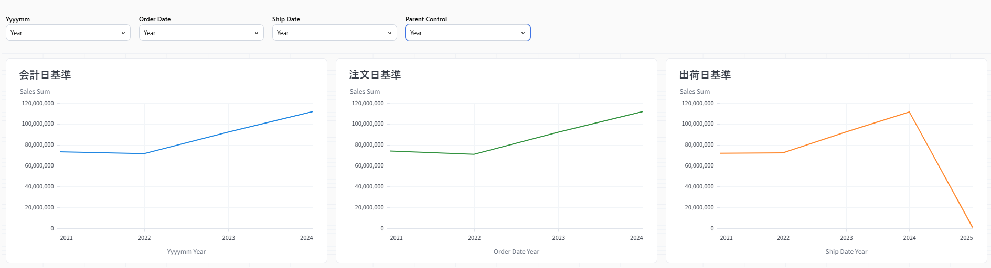Viewport: 991px width, 268px height.
Task: Click the "Order Date Year" axis title
Action: 516,252
